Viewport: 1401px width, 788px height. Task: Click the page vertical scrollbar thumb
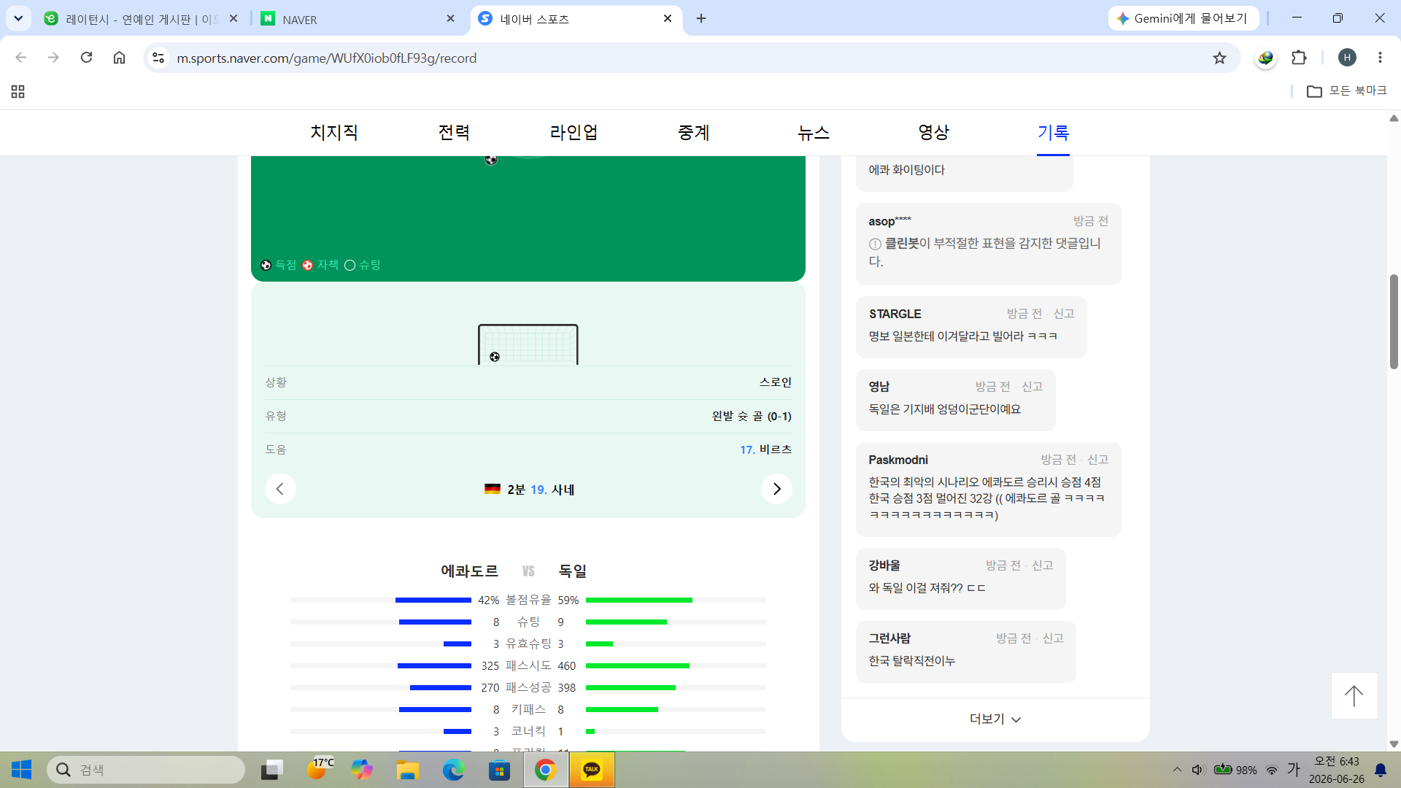coord(1394,321)
